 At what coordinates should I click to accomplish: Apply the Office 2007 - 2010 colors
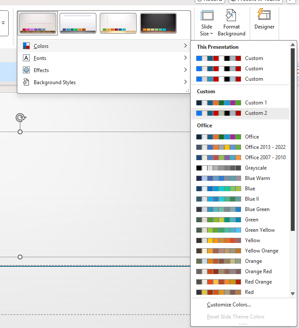pyautogui.click(x=240, y=158)
